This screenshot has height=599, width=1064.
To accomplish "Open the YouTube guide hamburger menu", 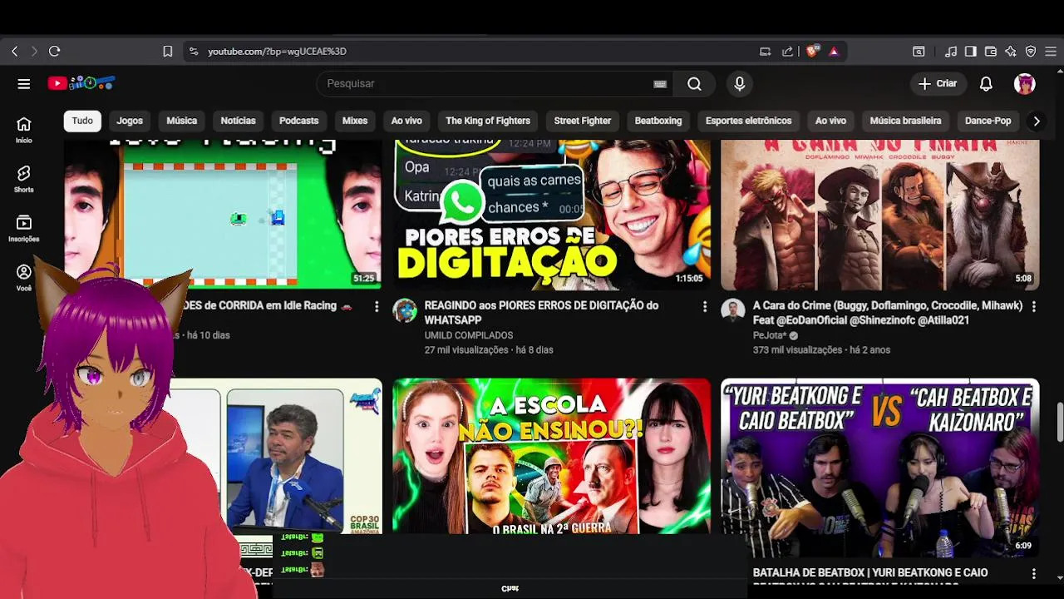I will tap(23, 83).
